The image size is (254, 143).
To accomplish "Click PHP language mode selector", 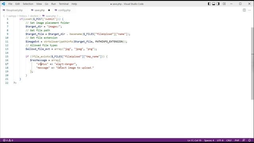I will coord(237,140).
